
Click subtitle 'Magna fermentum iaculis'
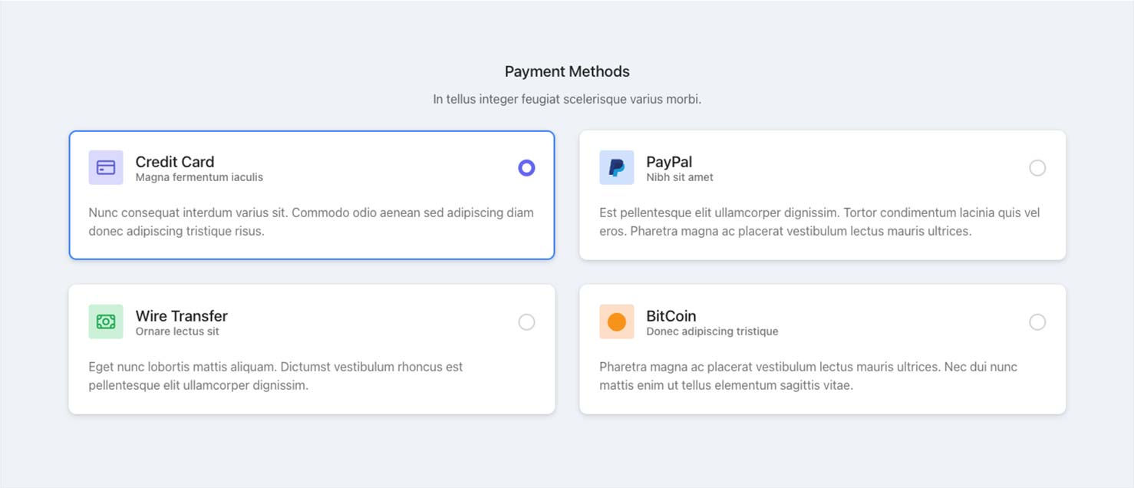coord(199,177)
